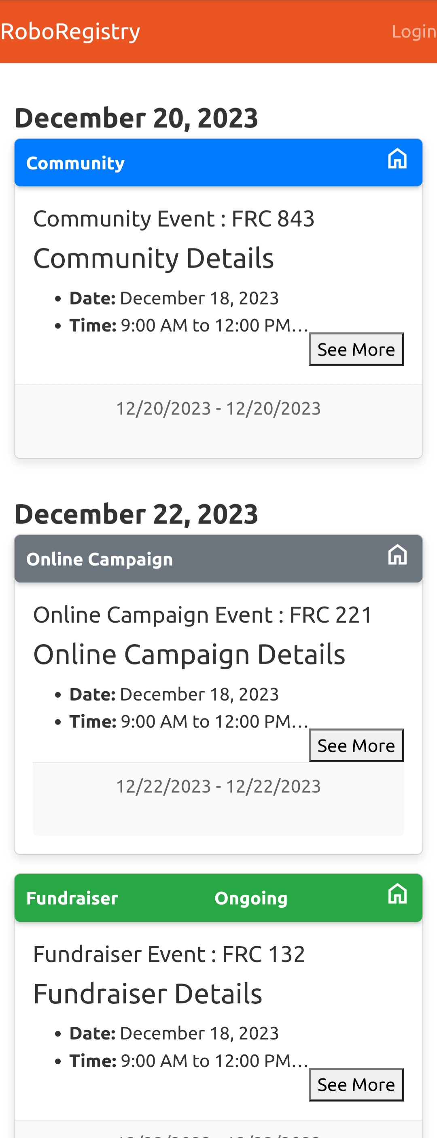Click the December 22, 2023 date heading

(x=136, y=514)
